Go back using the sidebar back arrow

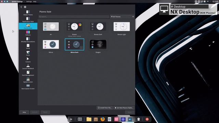click(21, 7)
